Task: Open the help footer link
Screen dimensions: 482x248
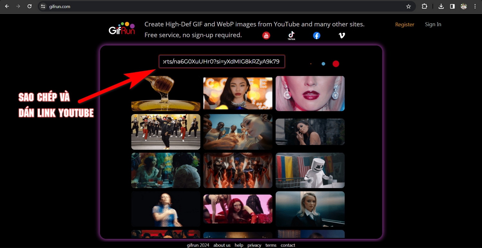Action: click(239, 245)
